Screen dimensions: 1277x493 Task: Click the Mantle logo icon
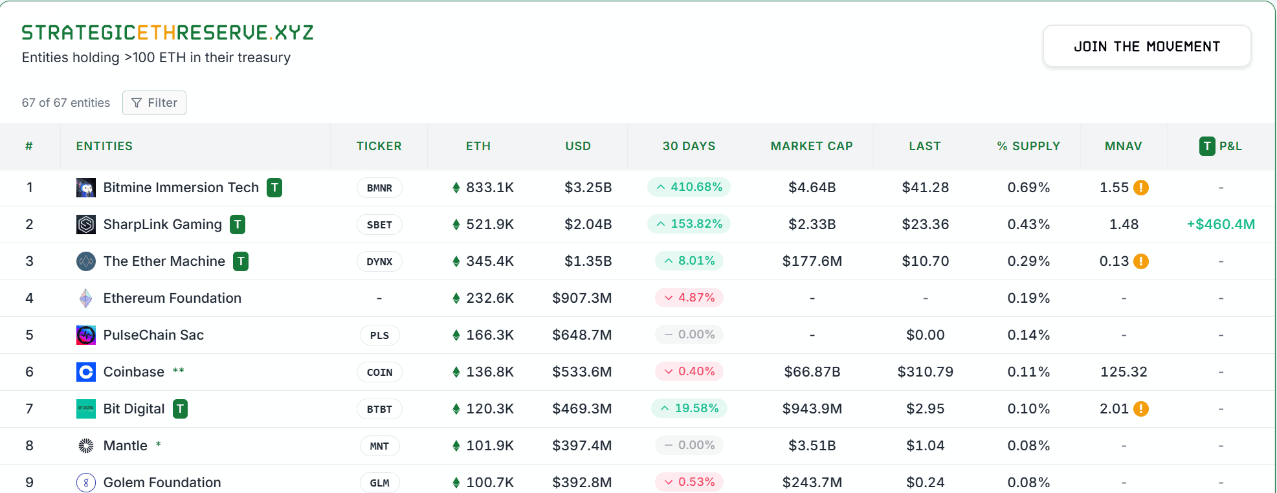click(x=86, y=446)
